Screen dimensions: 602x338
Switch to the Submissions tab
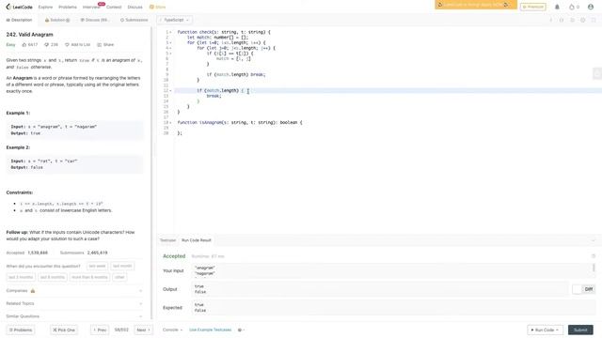tap(134, 20)
